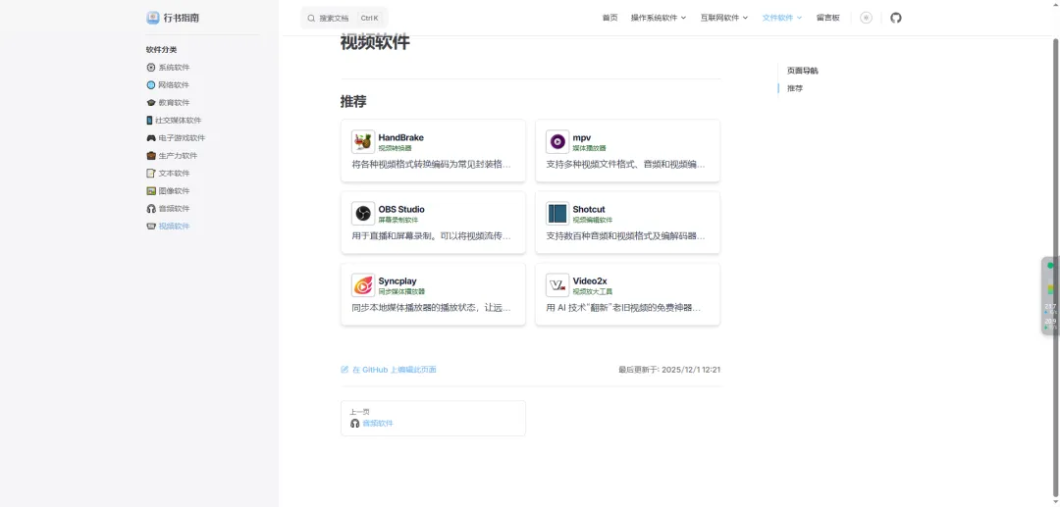
Task: Jump to 推荐 in page navigation
Action: coord(795,87)
